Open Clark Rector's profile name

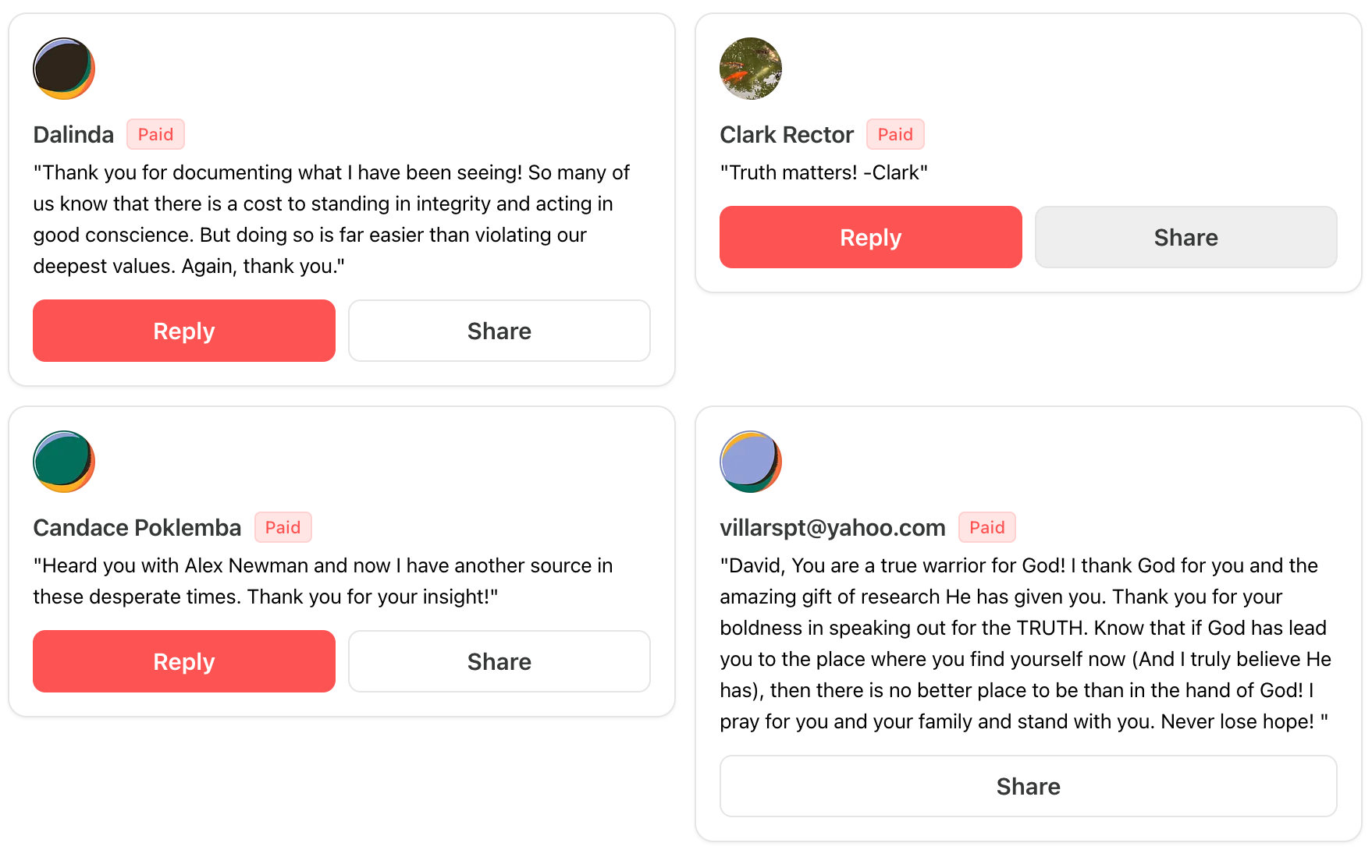pyautogui.click(x=787, y=135)
